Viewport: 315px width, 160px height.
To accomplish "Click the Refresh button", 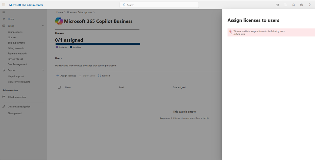I will [x=104, y=76].
